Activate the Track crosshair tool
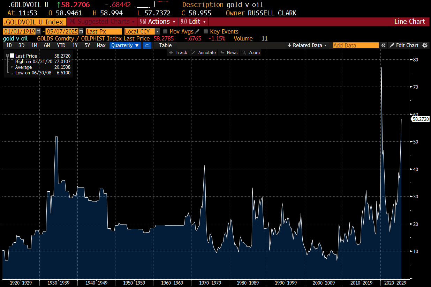The height and width of the screenshot is (287, 431). [x=178, y=52]
